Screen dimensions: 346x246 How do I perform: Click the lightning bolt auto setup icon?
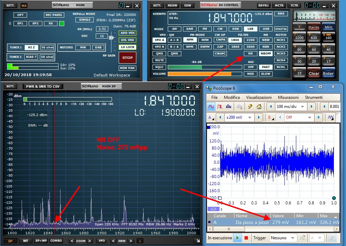[x=250, y=107]
